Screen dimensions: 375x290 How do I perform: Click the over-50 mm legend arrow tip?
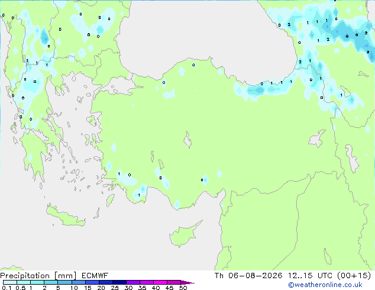tap(187, 282)
